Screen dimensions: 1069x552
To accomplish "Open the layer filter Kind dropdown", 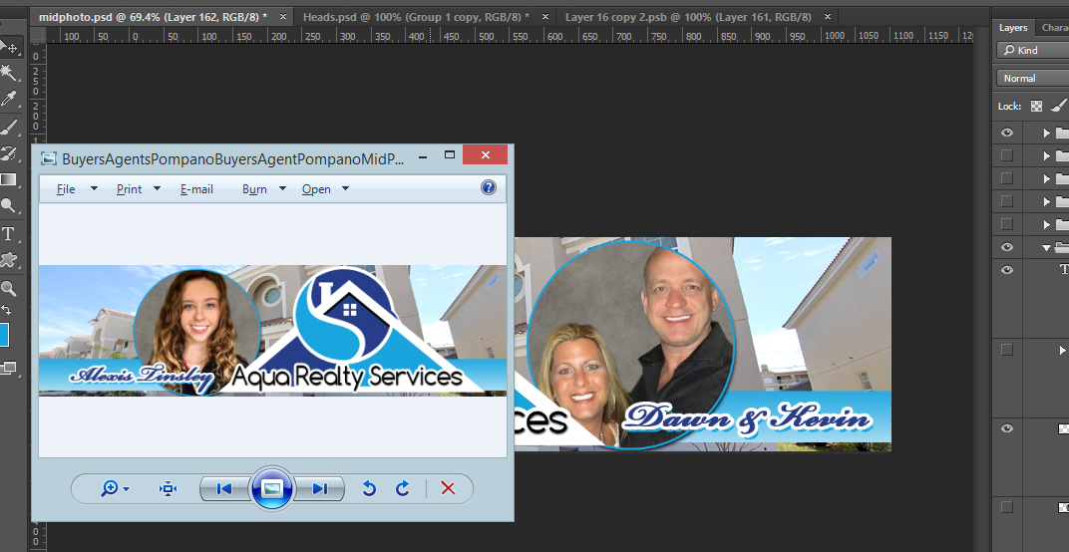I will 1031,50.
